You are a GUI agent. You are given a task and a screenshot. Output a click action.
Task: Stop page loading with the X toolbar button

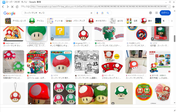(x=12, y=7)
